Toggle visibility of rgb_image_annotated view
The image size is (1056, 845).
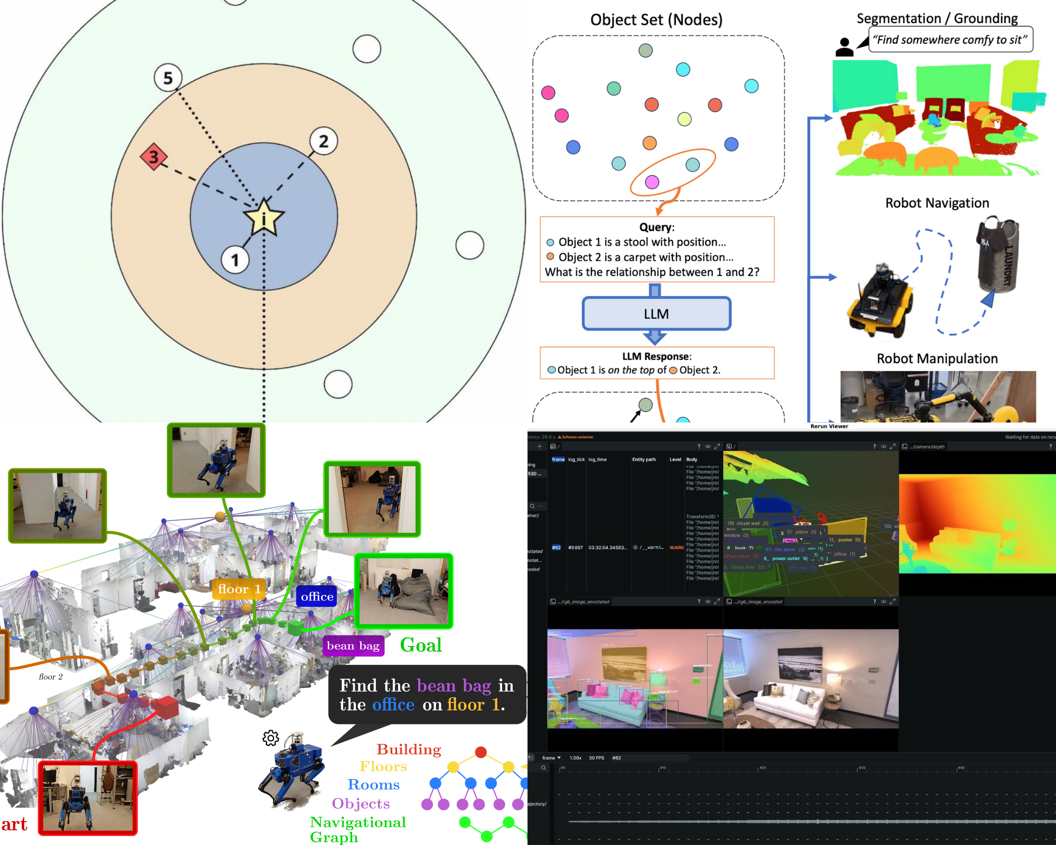[708, 602]
